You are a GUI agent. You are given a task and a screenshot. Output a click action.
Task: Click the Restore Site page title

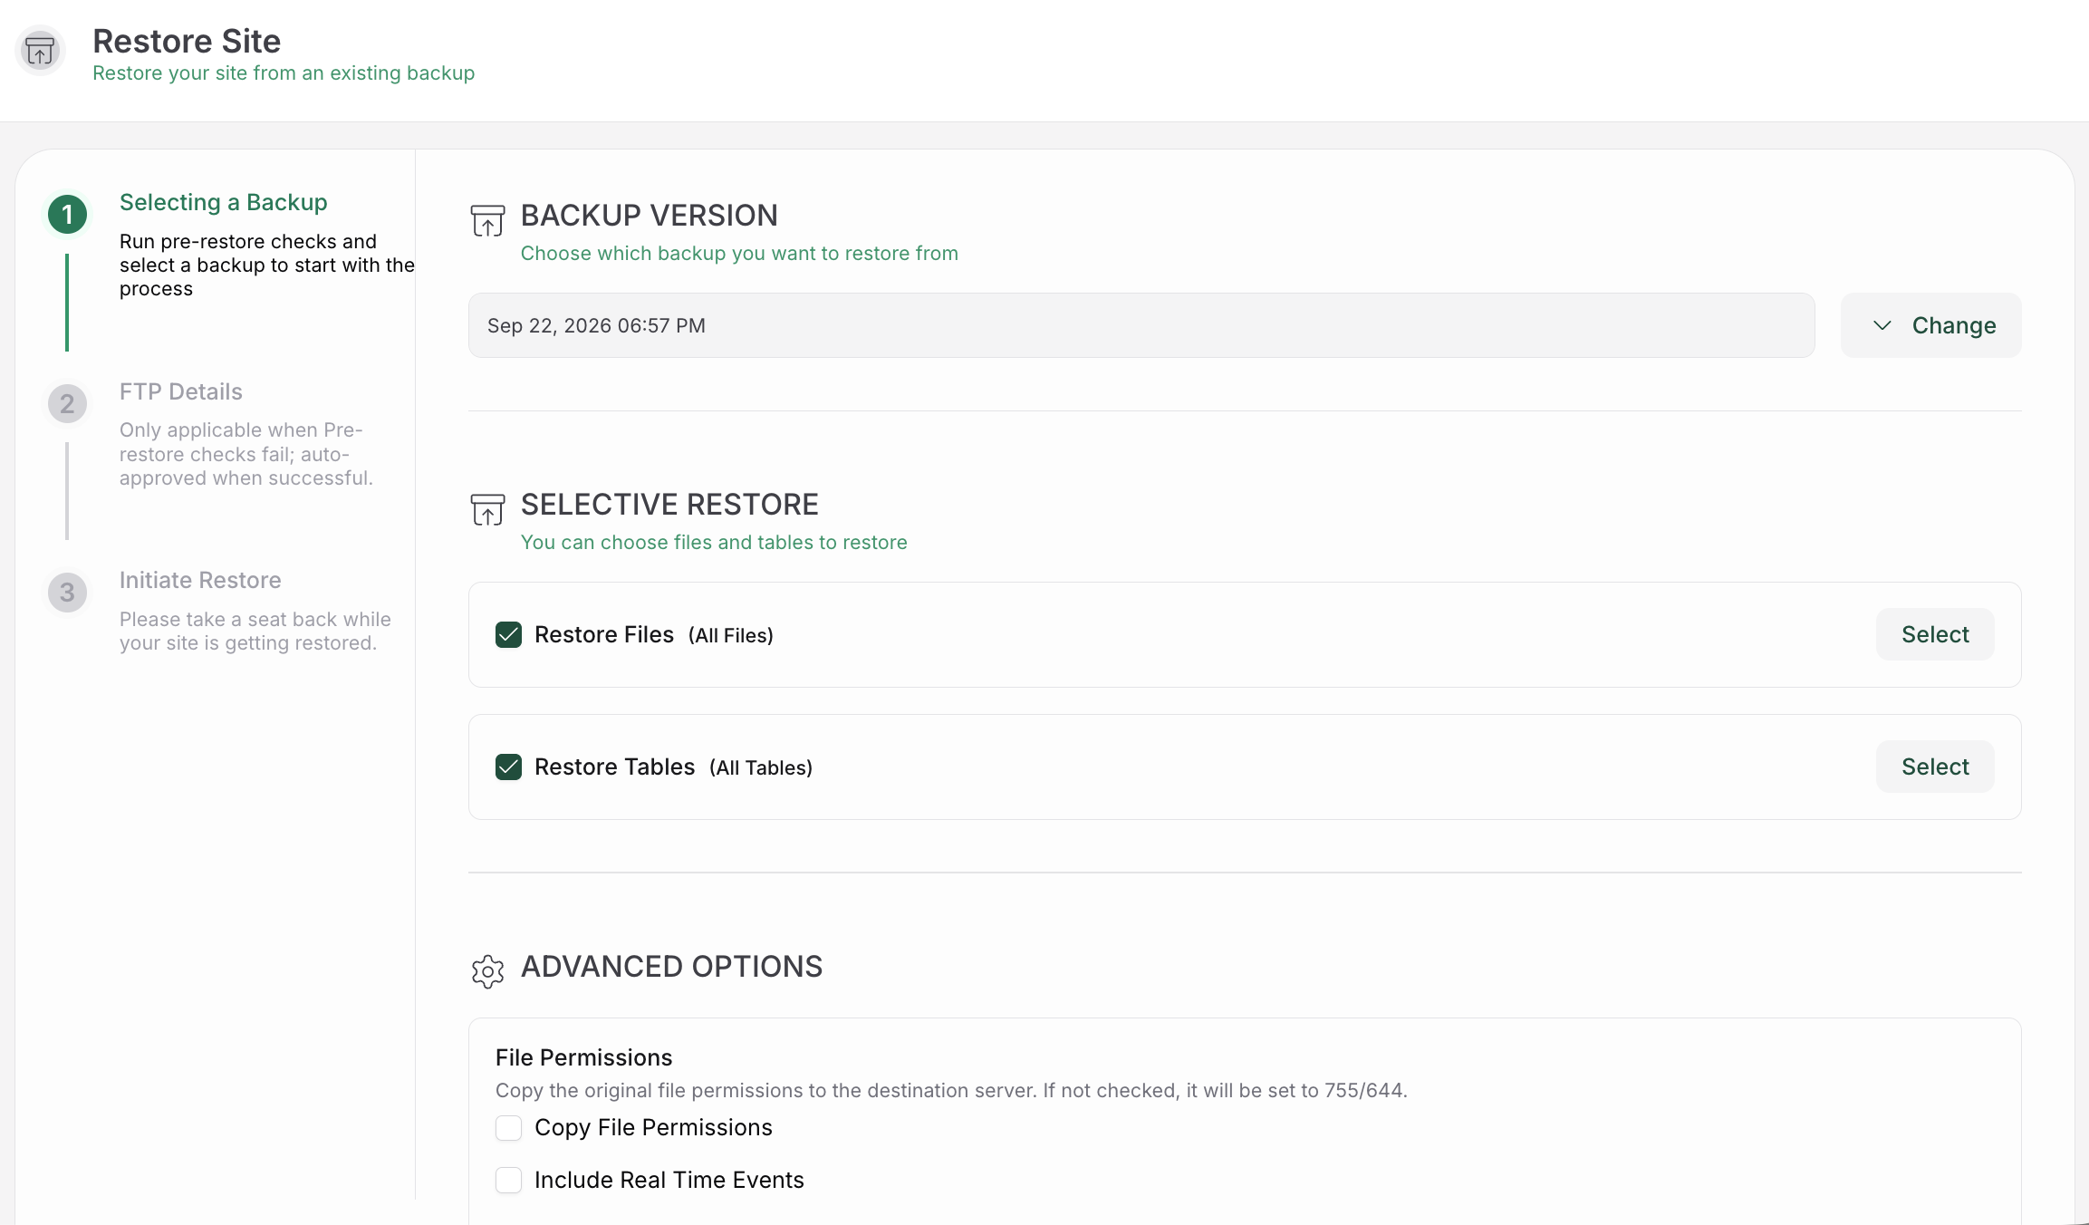pos(187,41)
